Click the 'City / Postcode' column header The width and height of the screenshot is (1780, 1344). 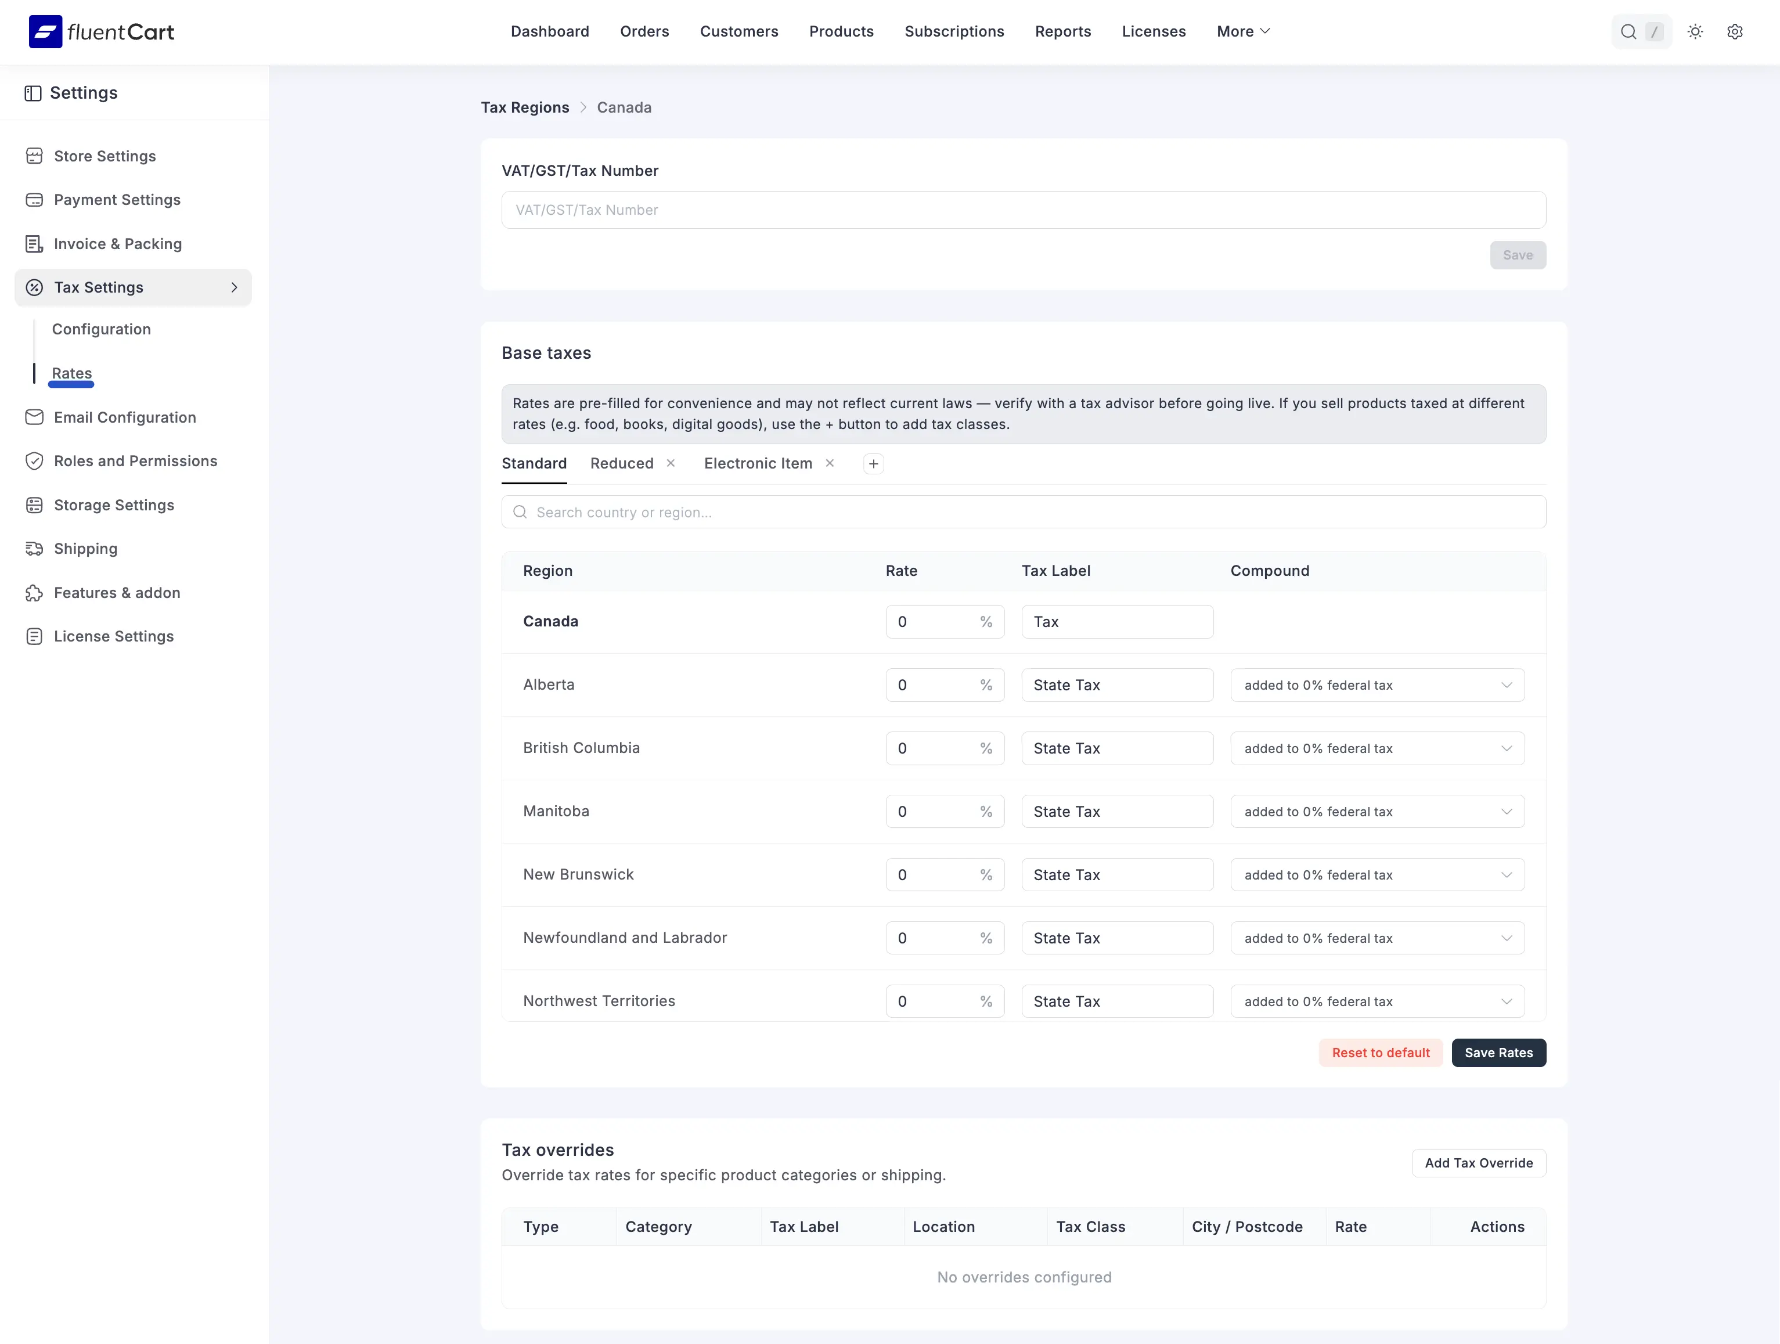(1246, 1227)
